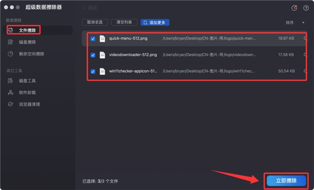The height and width of the screenshot is (190, 314).
Task: Select 磁盘擦除 in the sidebar
Action: coord(27,42)
